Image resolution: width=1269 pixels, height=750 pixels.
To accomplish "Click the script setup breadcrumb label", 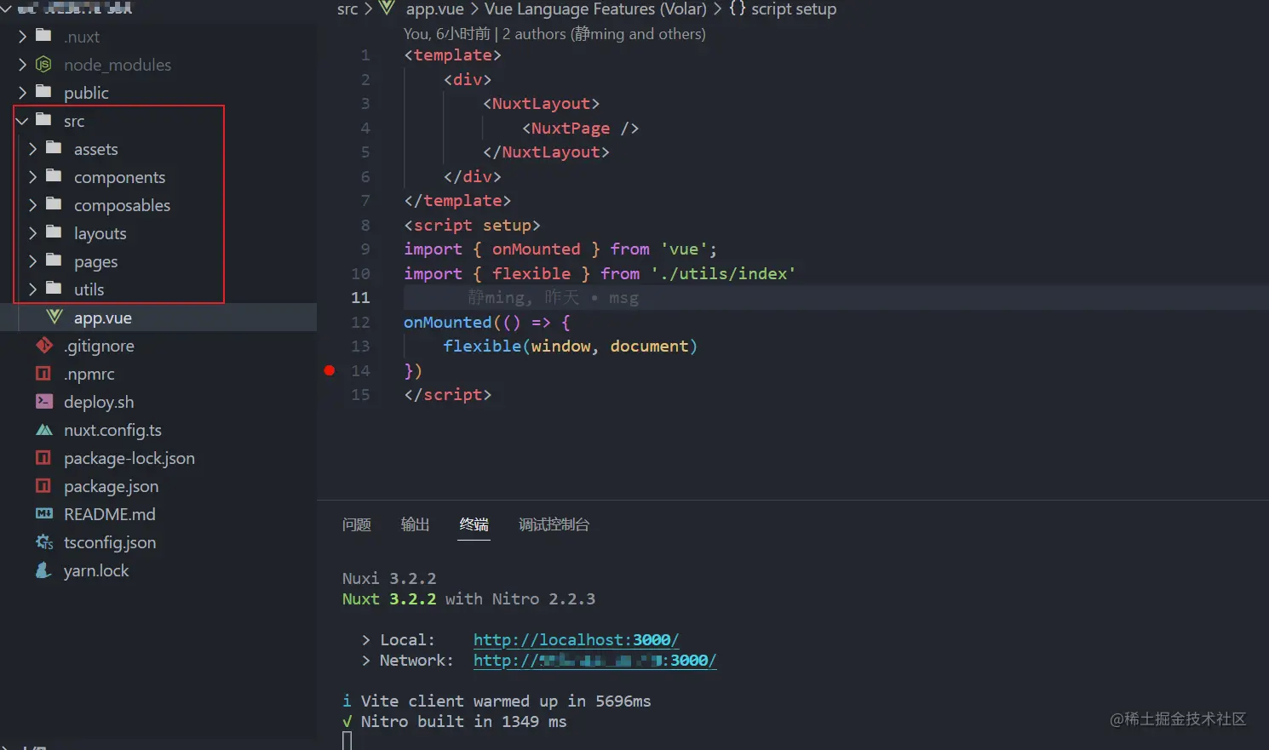I will pos(794,9).
